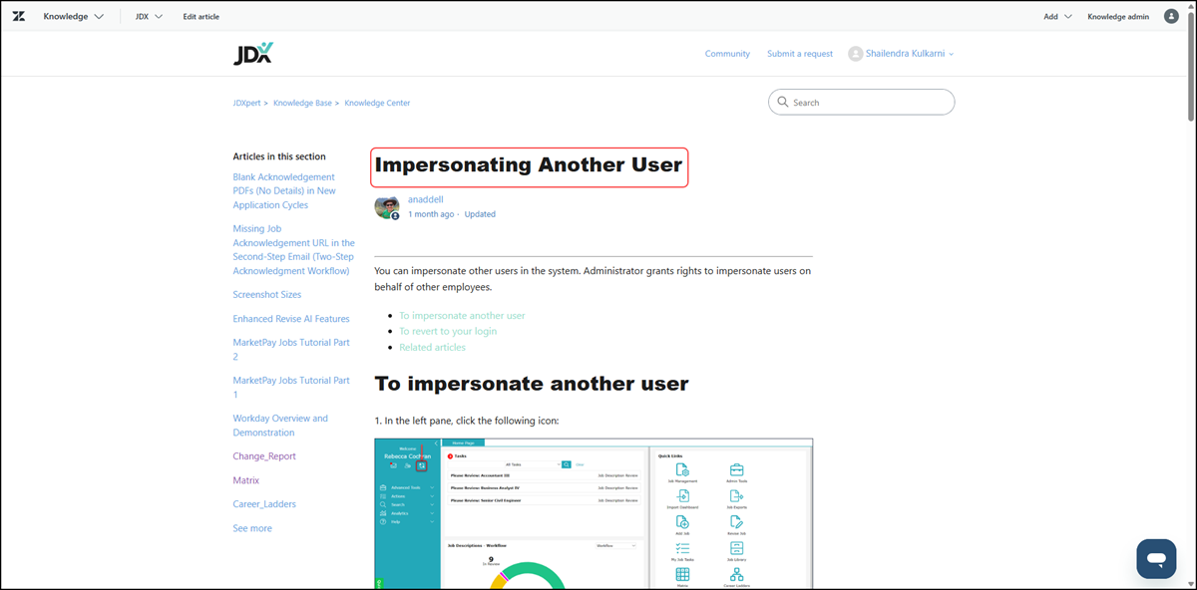Expand the Add dropdown menu

[1057, 17]
